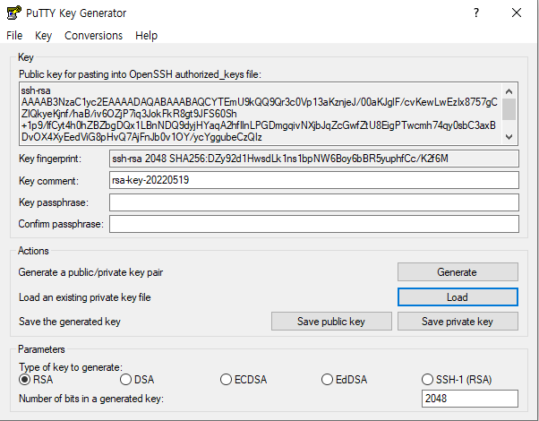Open the File menu

14,36
